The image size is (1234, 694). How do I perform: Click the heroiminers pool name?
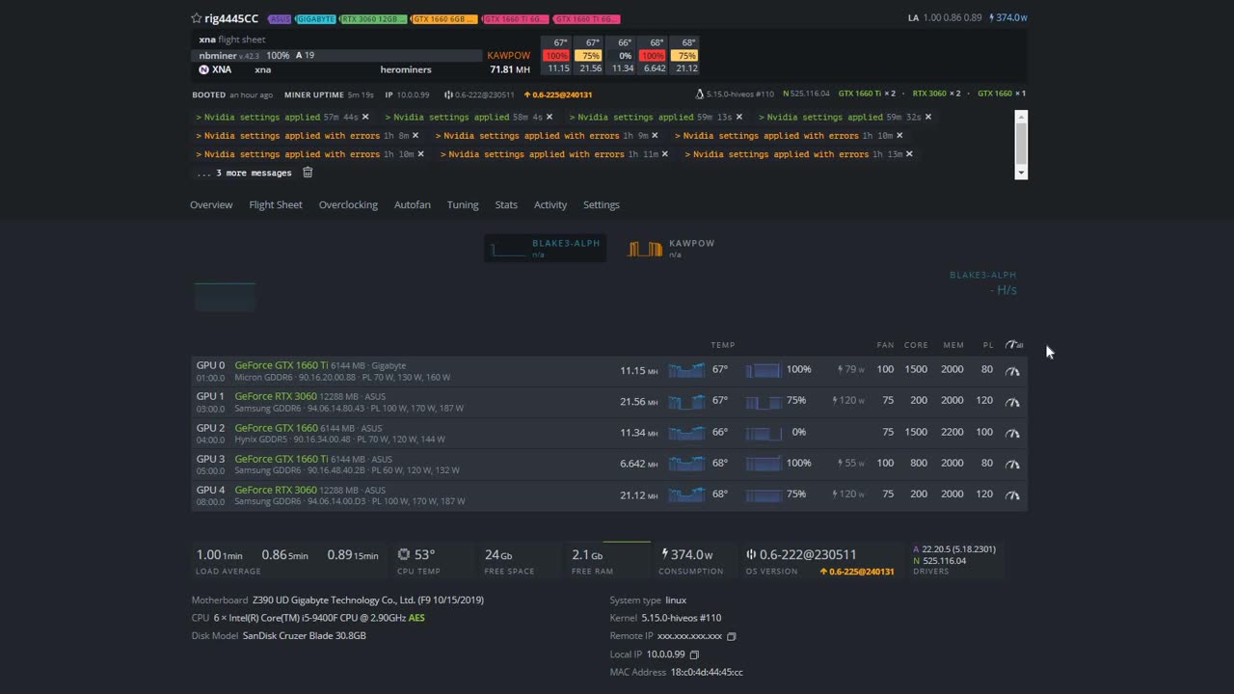406,69
